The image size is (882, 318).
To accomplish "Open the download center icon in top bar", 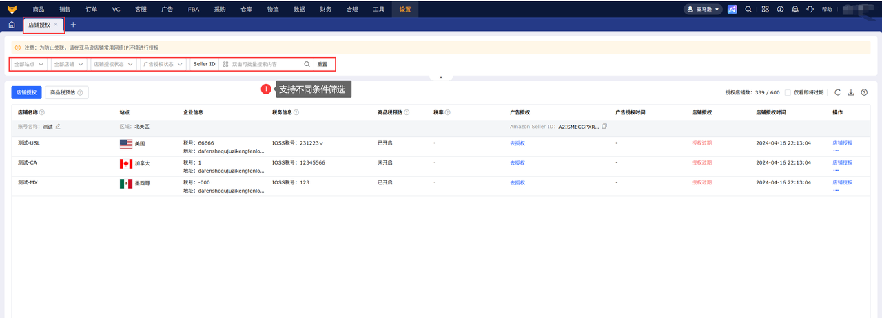I will 780,9.
